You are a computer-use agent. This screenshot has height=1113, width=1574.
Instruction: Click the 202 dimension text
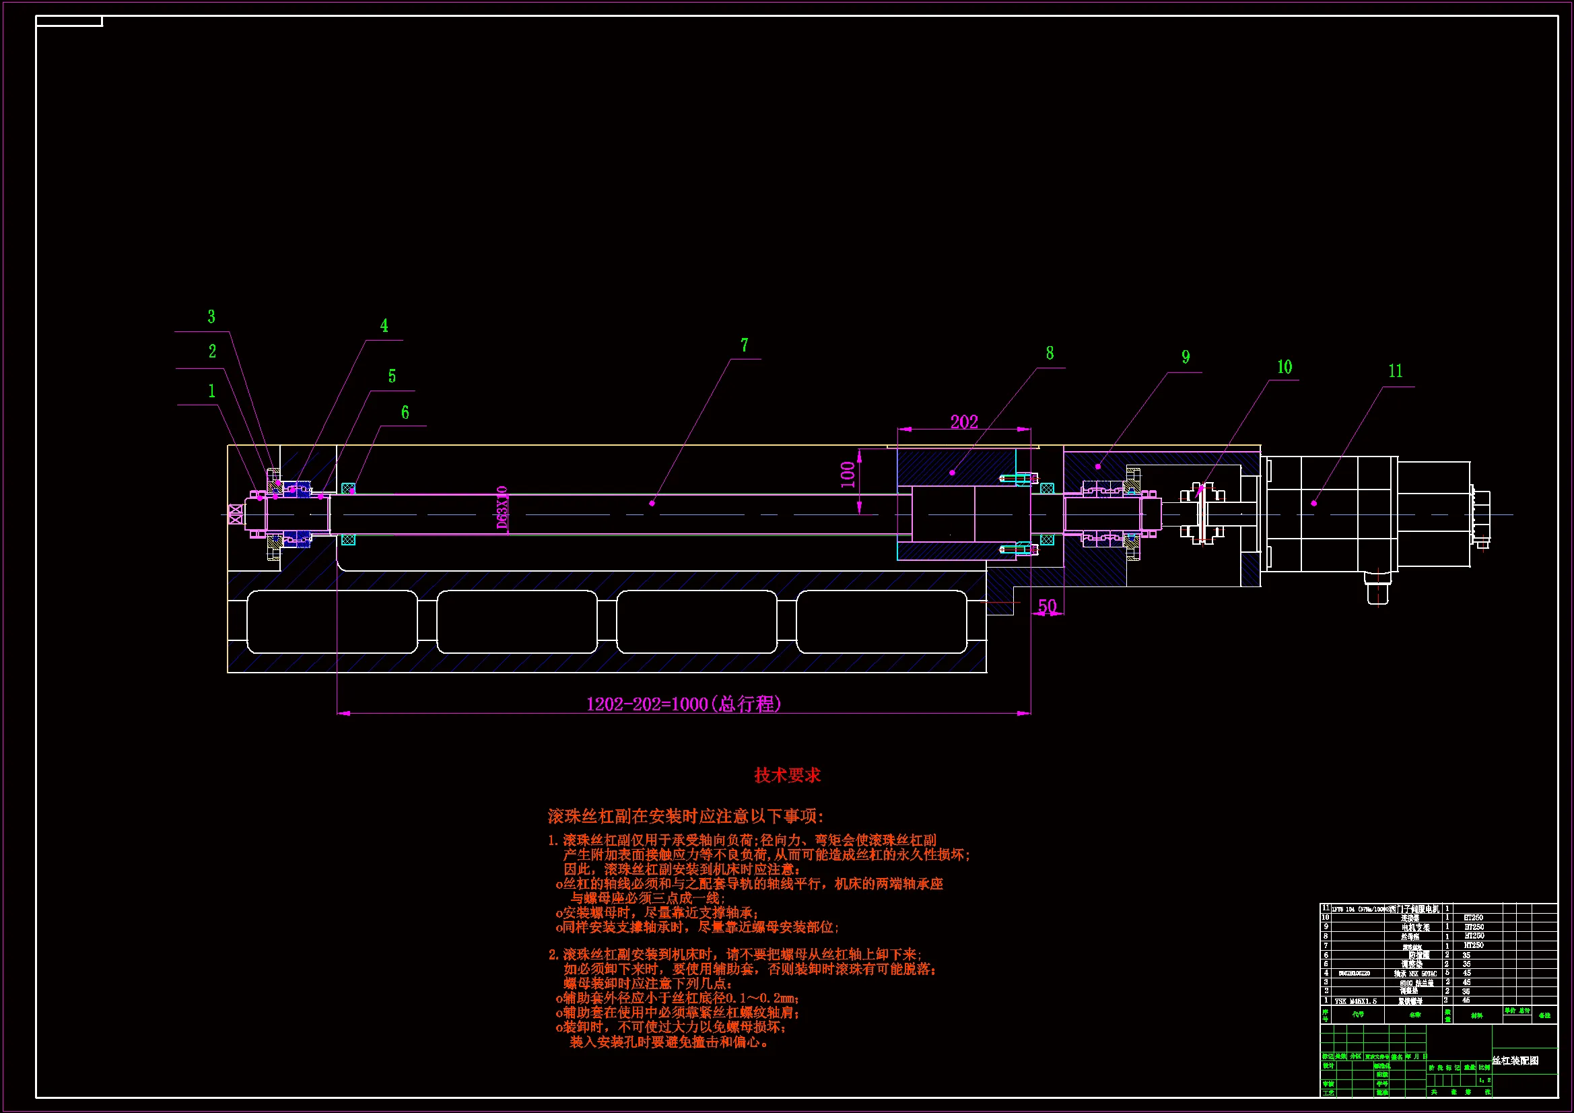pos(964,422)
